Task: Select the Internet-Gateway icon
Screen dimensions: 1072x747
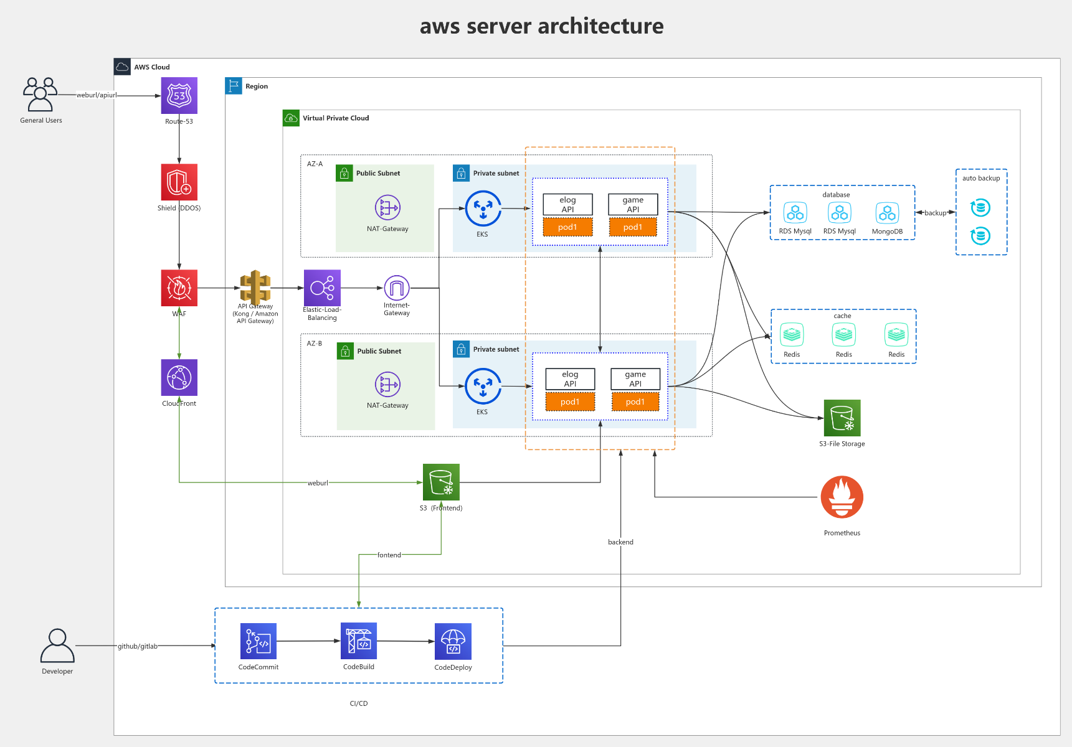Action: pyautogui.click(x=396, y=288)
